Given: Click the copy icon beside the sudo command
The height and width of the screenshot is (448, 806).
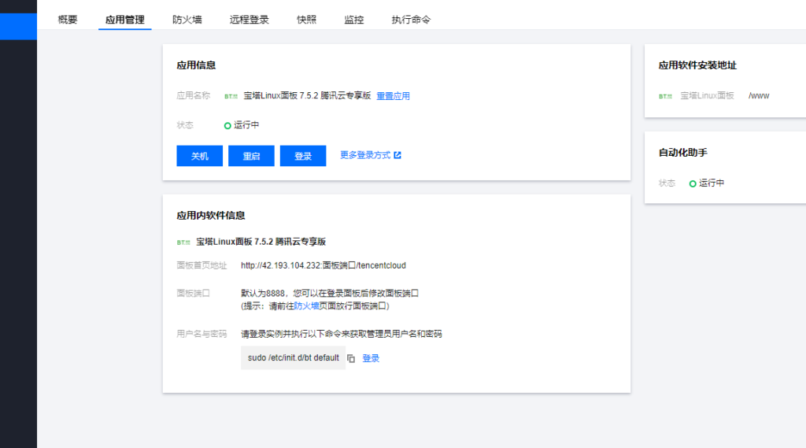Looking at the screenshot, I should coord(351,358).
